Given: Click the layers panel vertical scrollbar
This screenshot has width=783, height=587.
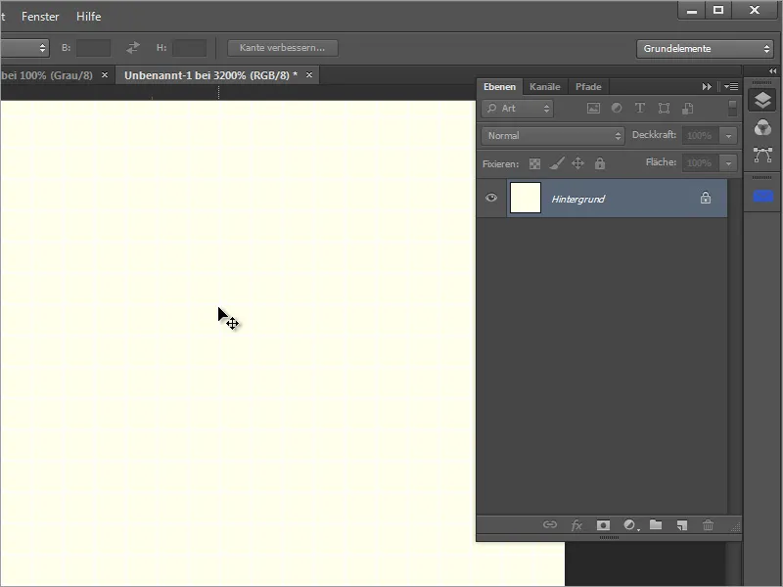Looking at the screenshot, I should (x=734, y=347).
